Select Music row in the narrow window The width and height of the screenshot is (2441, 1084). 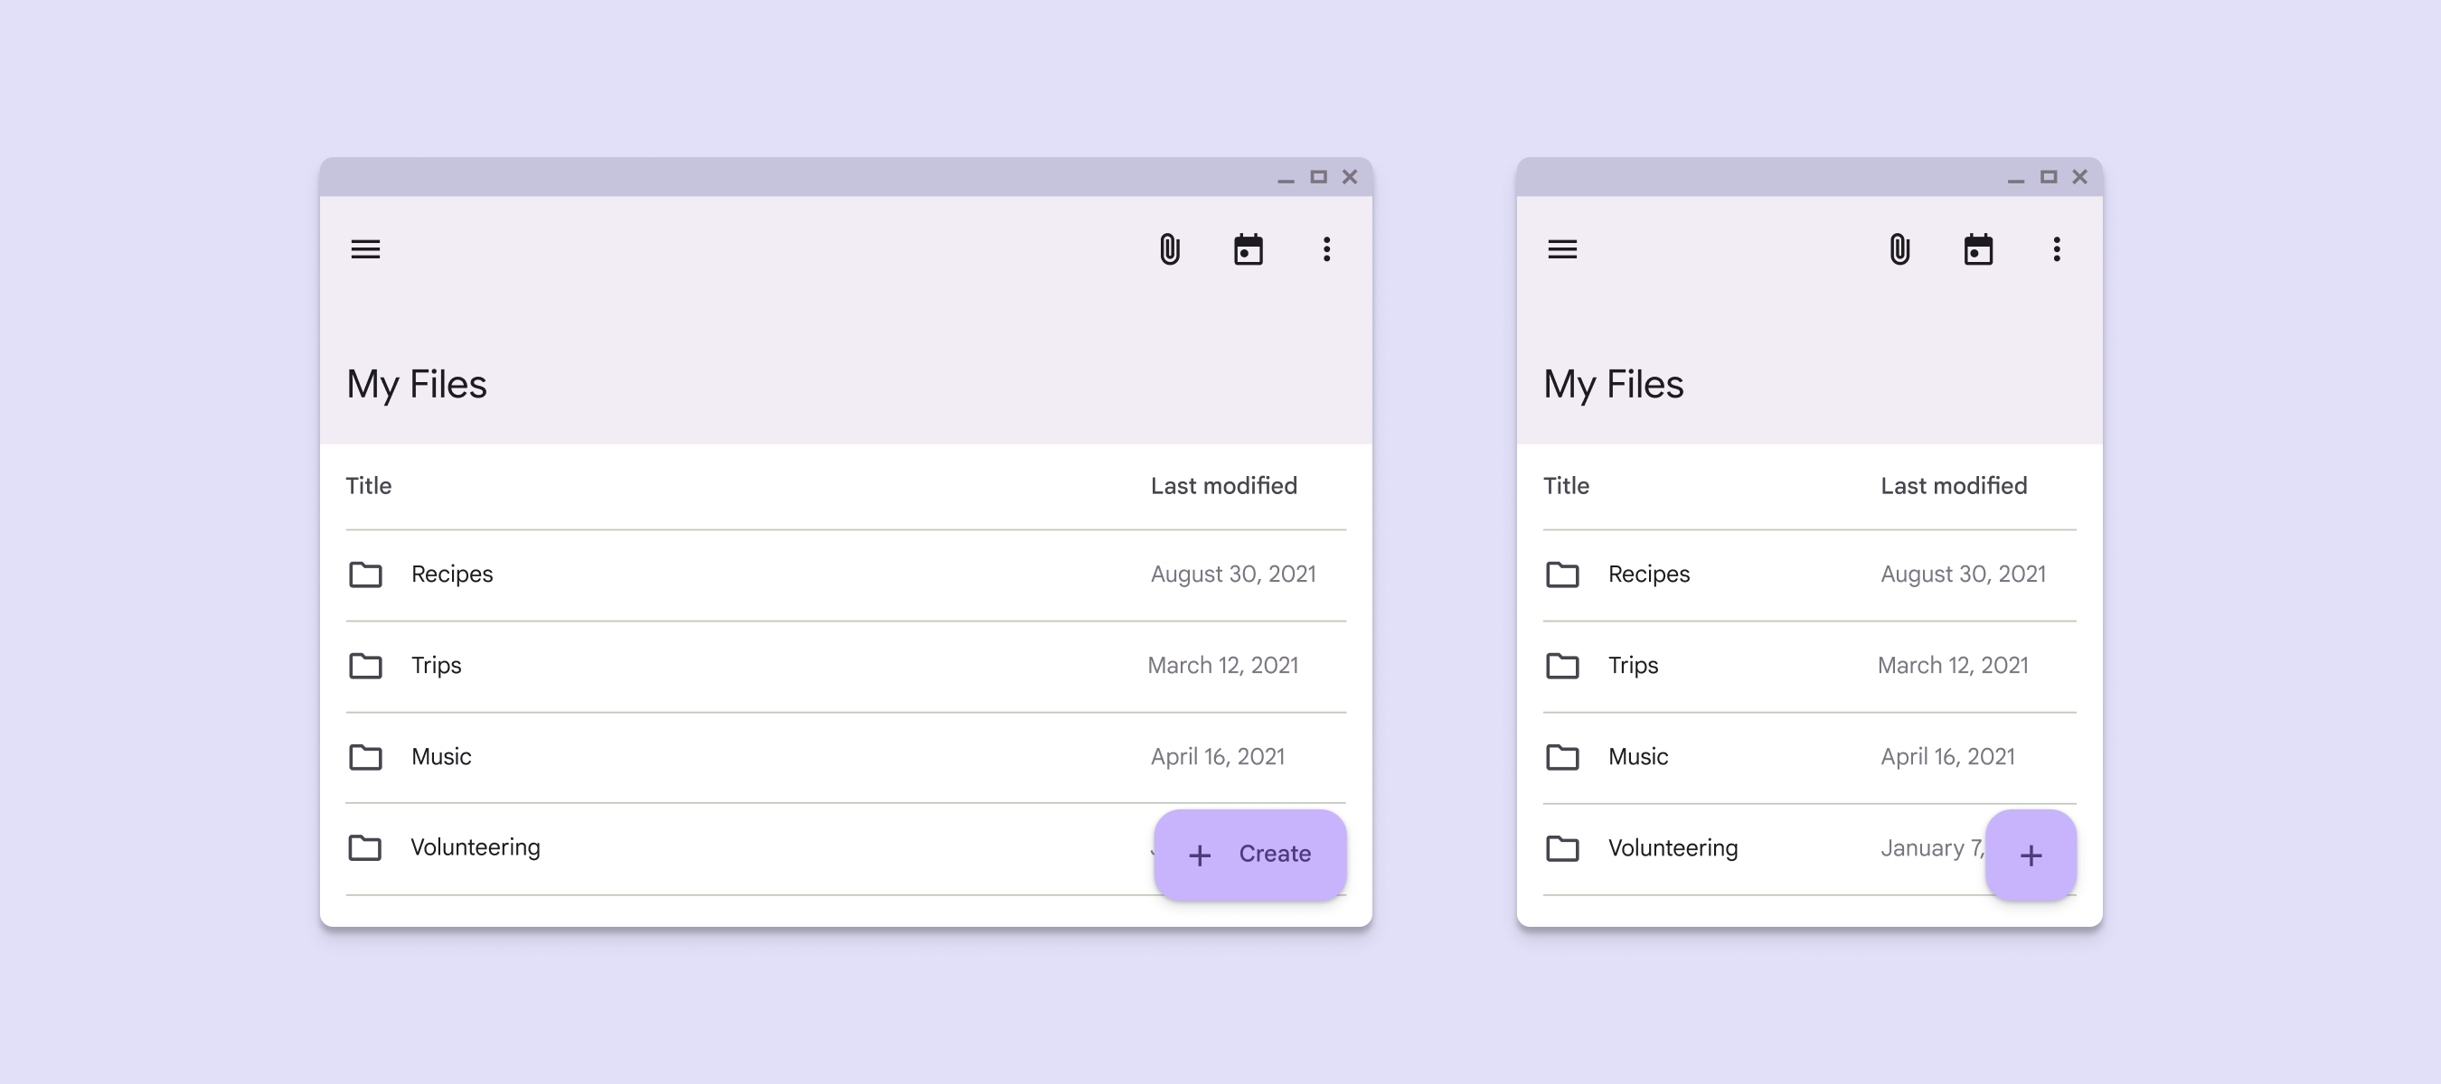(x=1637, y=756)
